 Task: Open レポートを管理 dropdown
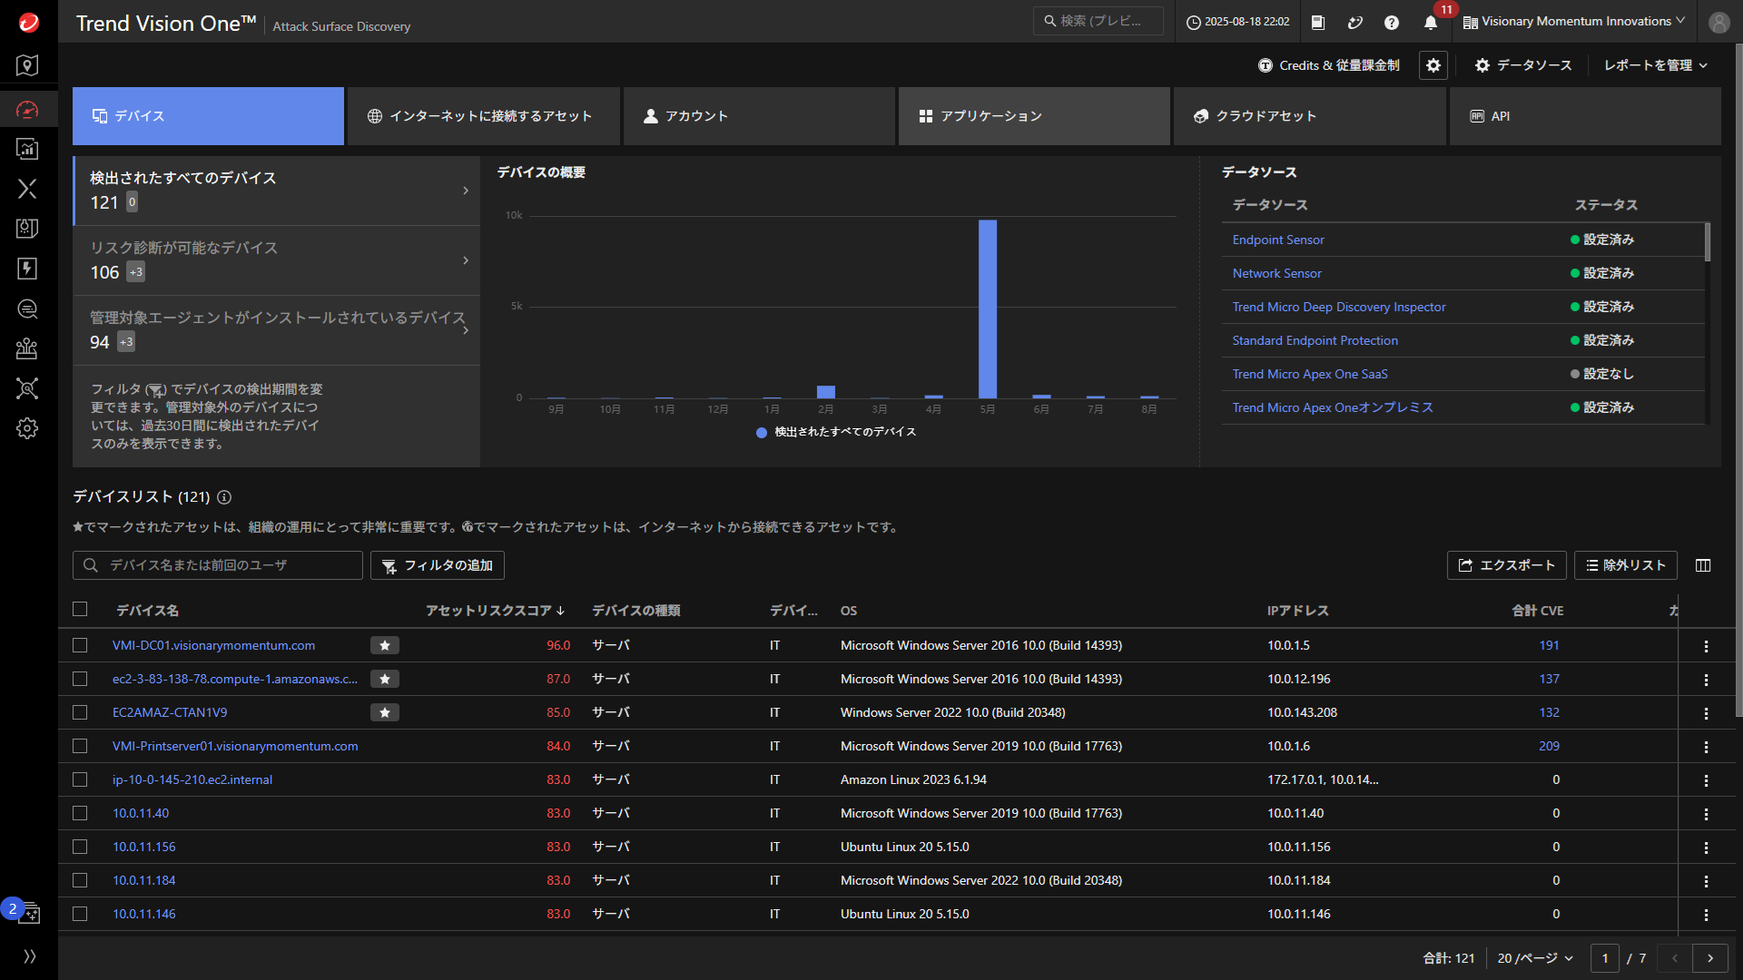click(x=1655, y=65)
